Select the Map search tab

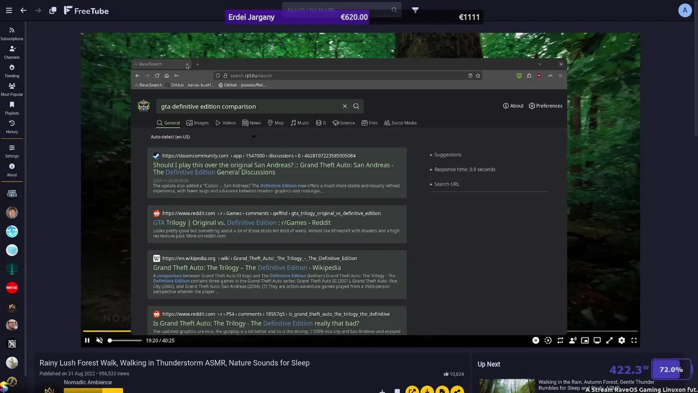click(275, 123)
